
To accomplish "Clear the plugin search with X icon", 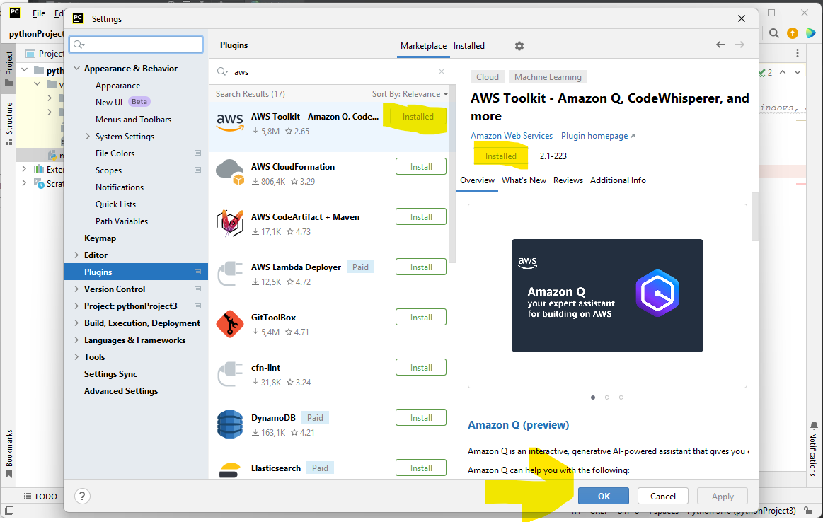I will coord(442,71).
